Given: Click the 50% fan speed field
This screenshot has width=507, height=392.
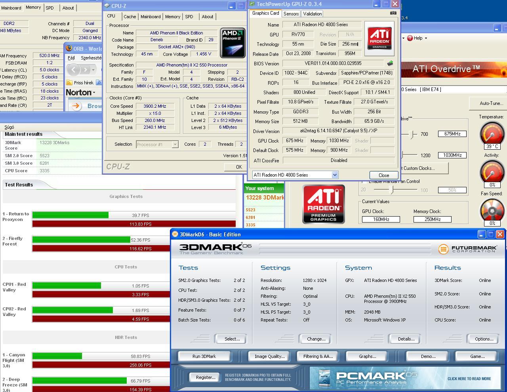Looking at the screenshot, I should [x=452, y=190].
